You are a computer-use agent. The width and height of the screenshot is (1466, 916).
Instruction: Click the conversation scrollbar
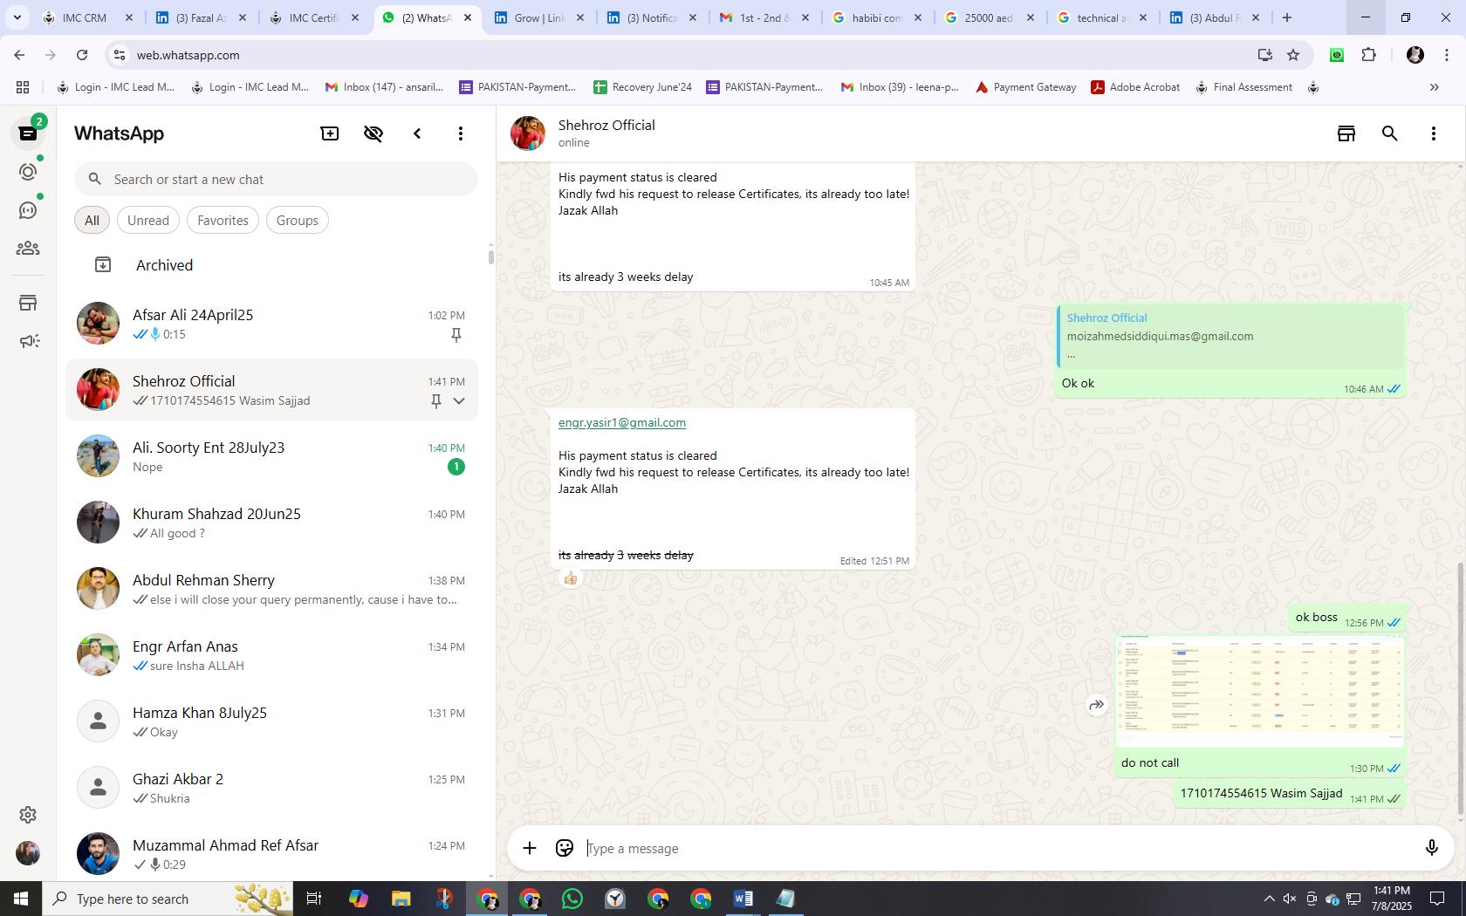[x=1461, y=689]
